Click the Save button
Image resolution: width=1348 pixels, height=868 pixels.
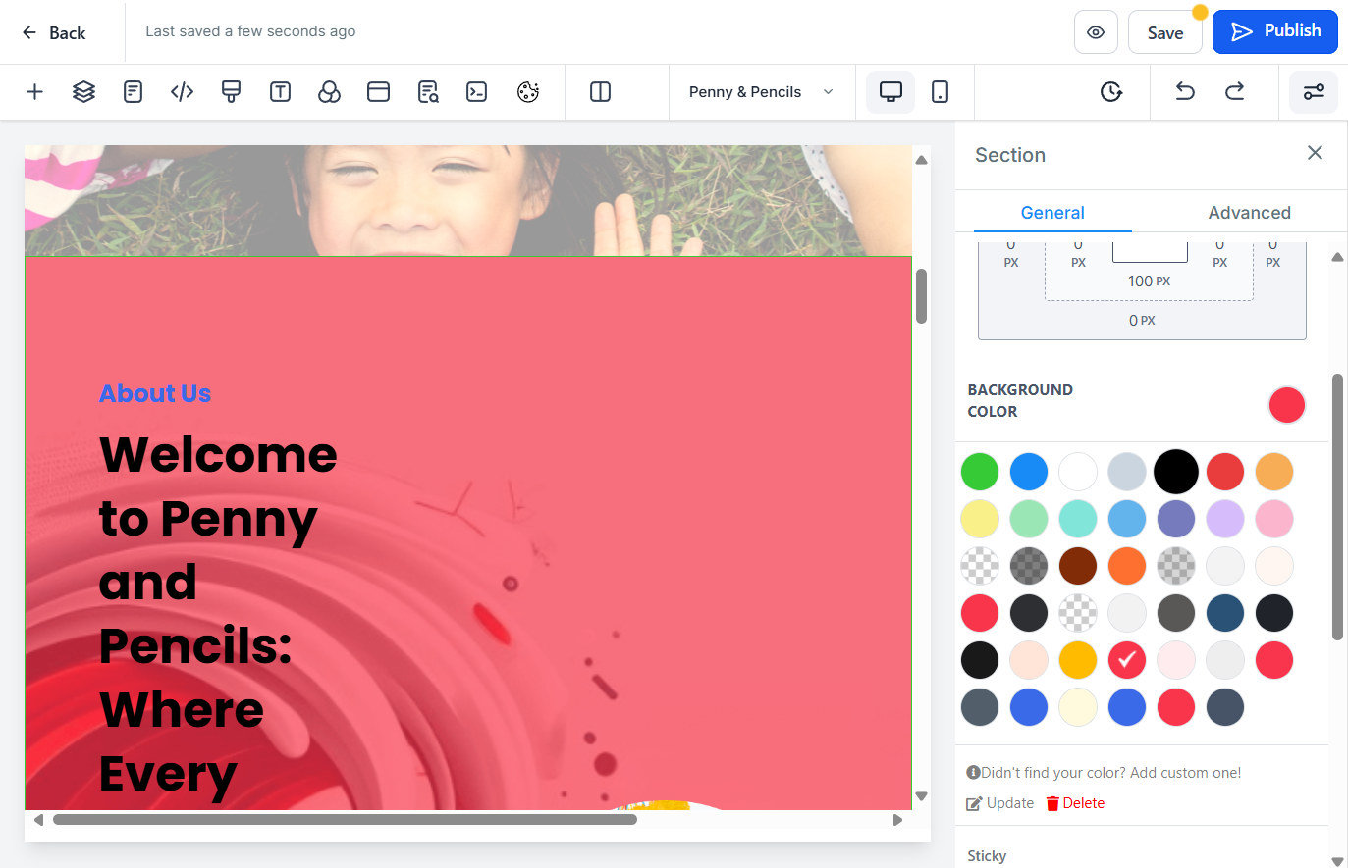(1165, 32)
